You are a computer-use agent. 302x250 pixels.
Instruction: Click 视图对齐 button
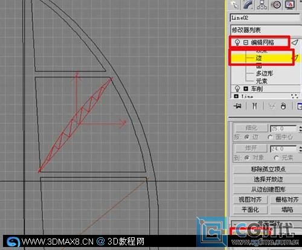[x=250, y=200]
